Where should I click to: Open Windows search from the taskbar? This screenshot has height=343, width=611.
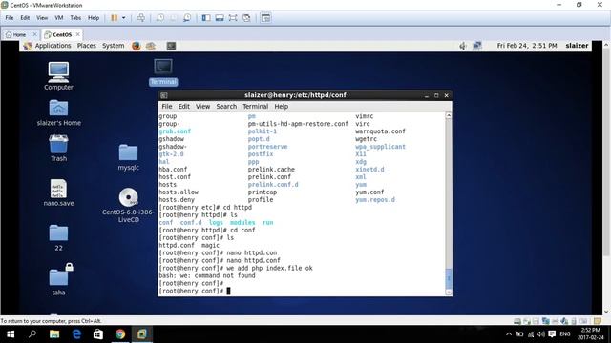(x=32, y=334)
